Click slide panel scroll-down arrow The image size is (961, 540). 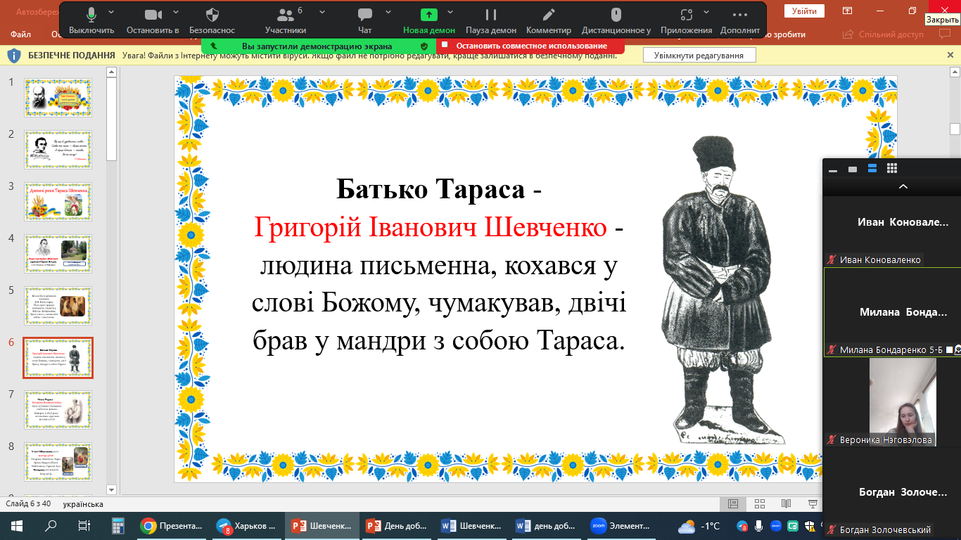(x=110, y=489)
